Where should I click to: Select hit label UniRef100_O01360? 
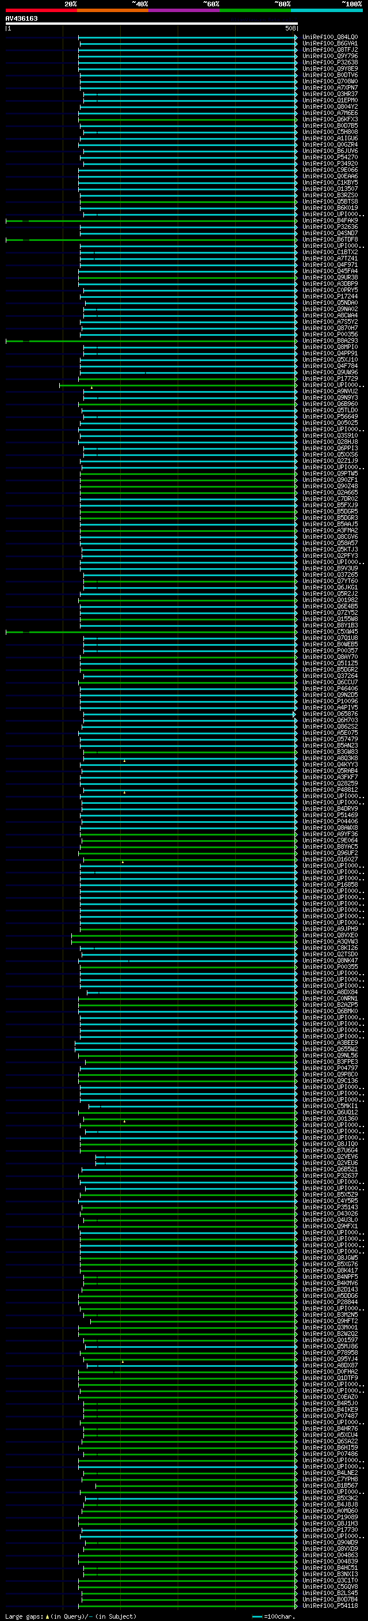point(329,1119)
